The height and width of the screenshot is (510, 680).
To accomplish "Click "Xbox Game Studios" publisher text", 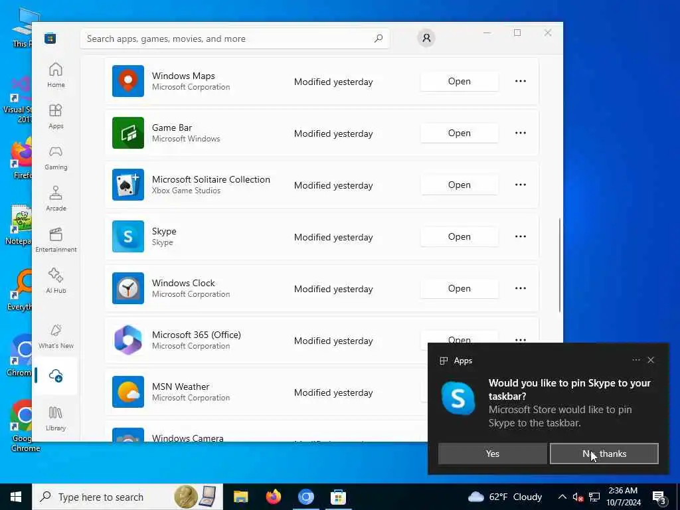I will click(x=186, y=191).
